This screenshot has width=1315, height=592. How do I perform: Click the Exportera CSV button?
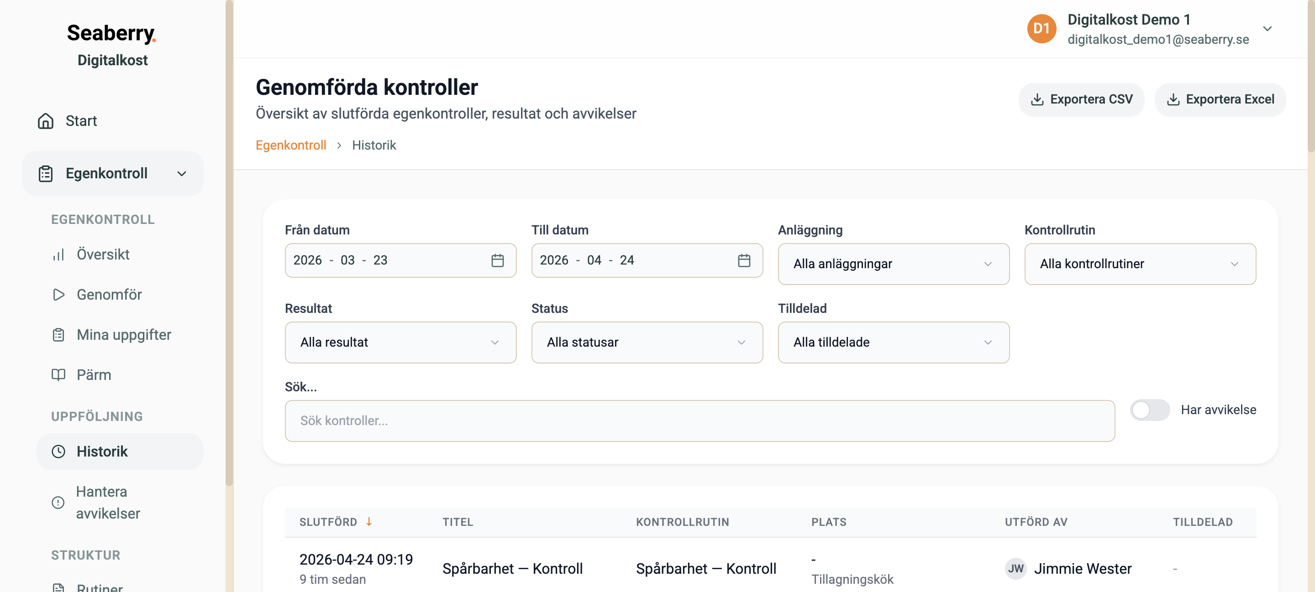point(1081,99)
